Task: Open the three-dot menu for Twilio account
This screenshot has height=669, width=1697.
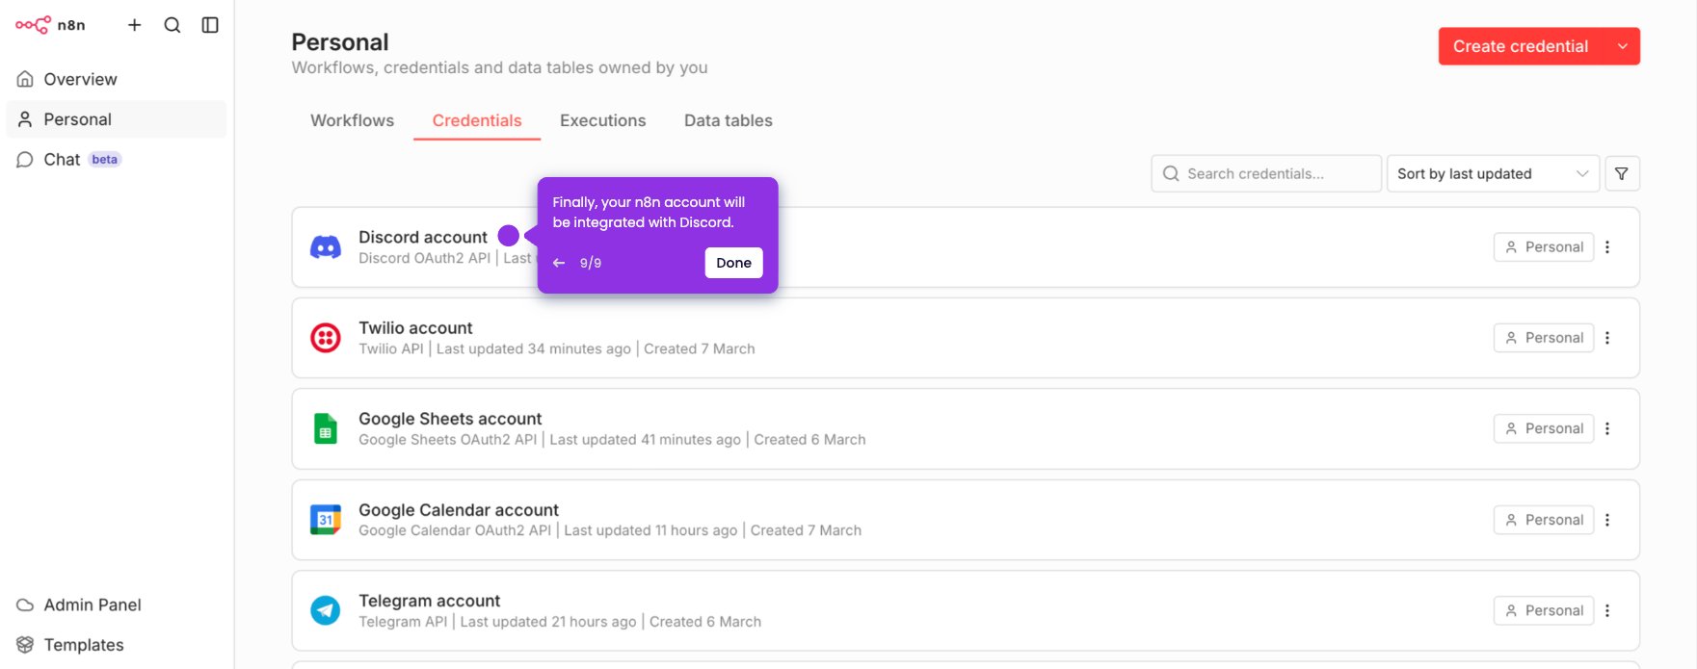Action: click(1607, 338)
